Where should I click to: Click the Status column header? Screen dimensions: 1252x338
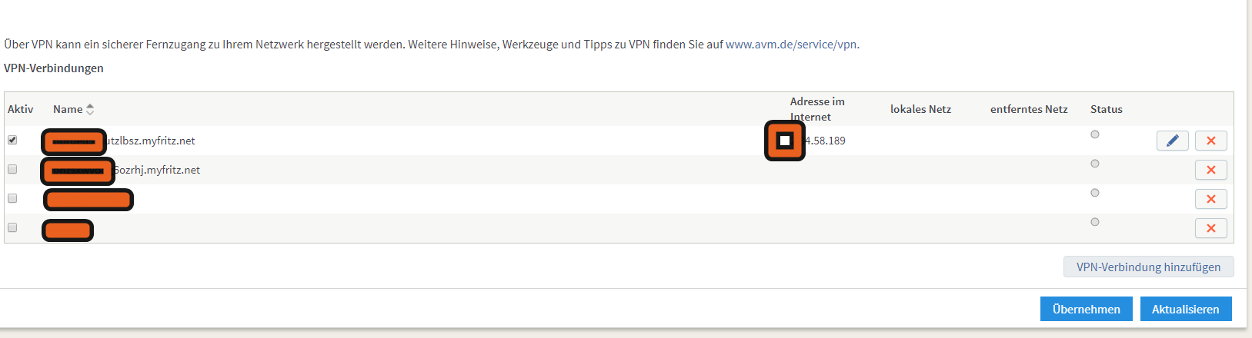click(x=1107, y=109)
